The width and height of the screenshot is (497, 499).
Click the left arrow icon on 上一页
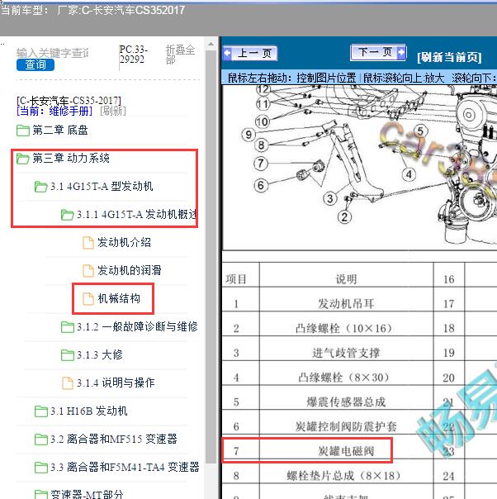[228, 53]
